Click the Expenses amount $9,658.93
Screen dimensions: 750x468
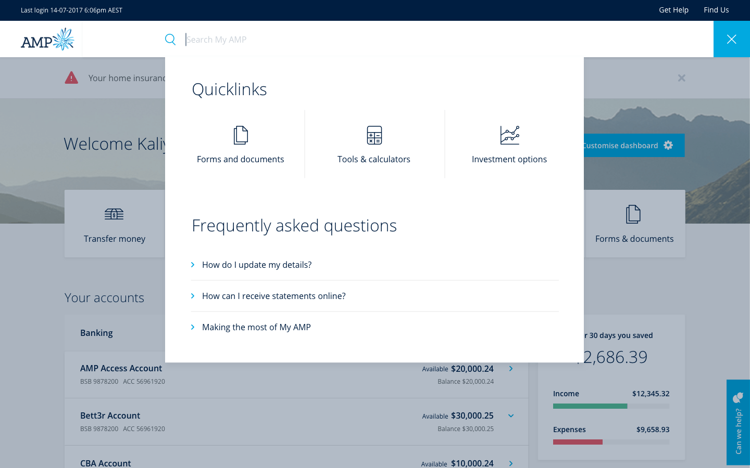pyautogui.click(x=653, y=430)
